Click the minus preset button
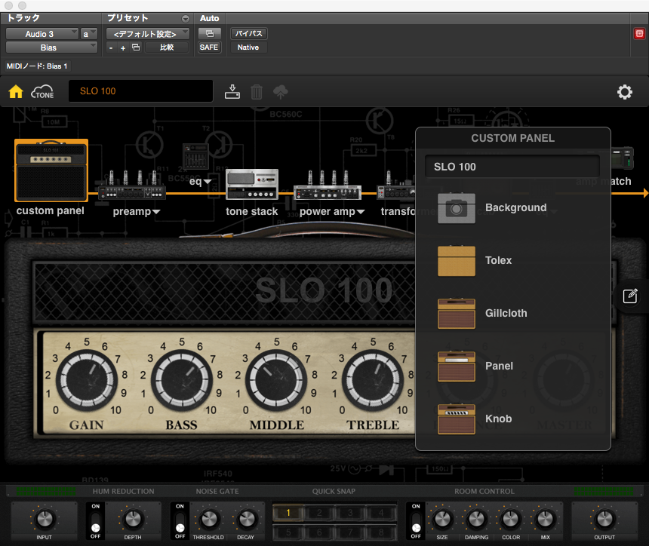649x546 pixels. pos(111,48)
